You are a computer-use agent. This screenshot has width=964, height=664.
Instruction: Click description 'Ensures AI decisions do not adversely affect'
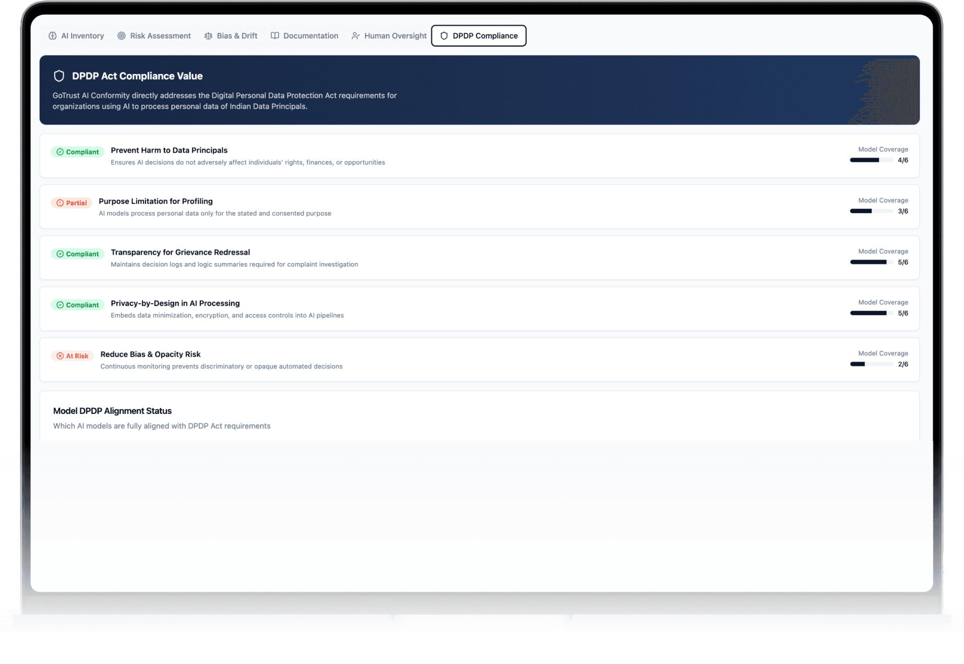coord(248,163)
